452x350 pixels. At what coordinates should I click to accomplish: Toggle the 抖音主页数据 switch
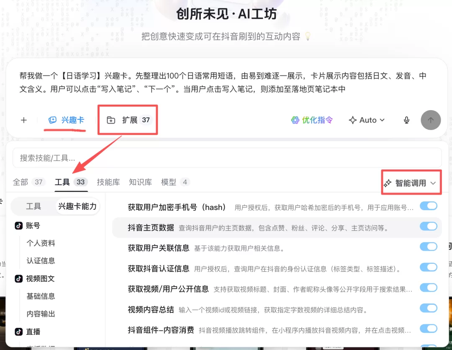(x=429, y=226)
